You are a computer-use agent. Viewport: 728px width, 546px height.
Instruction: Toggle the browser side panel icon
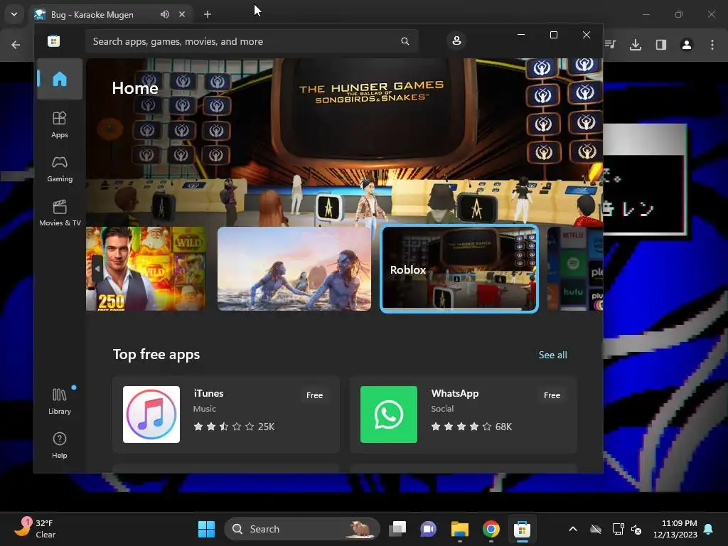pos(660,45)
